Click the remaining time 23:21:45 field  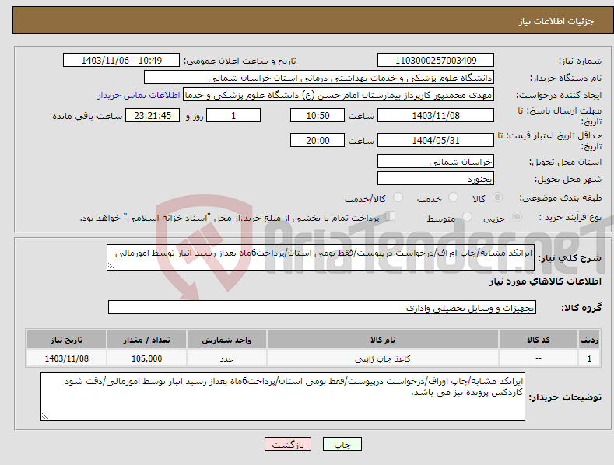153,115
